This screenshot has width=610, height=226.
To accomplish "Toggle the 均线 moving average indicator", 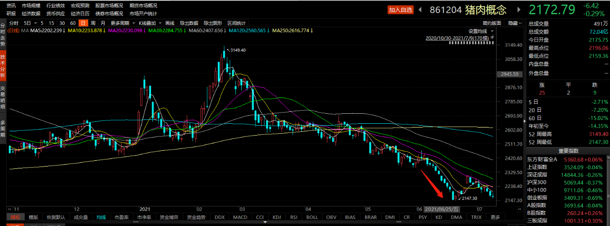I will (102, 217).
